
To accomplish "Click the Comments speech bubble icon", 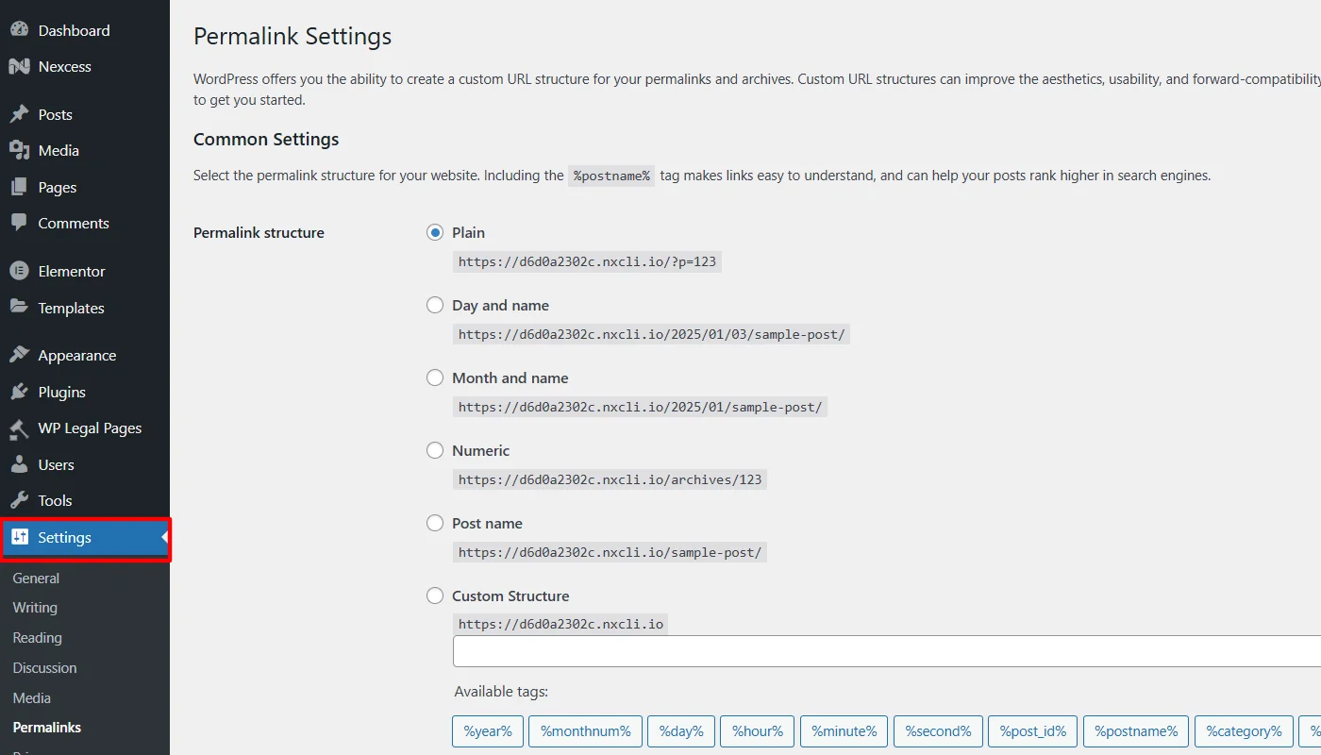I will click(19, 224).
